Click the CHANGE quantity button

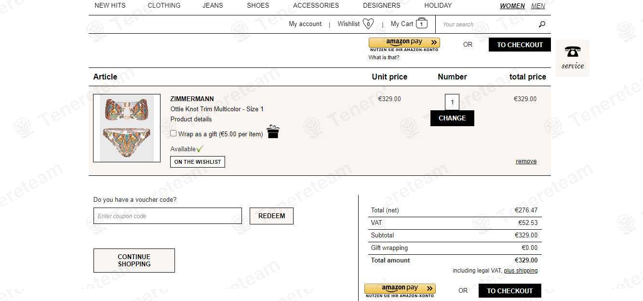pyautogui.click(x=452, y=118)
